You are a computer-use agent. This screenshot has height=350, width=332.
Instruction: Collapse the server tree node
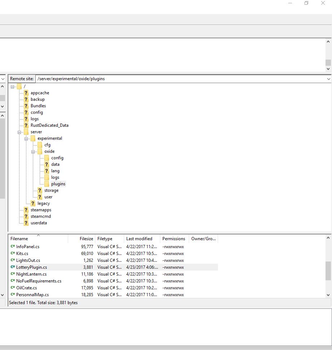tap(19, 132)
